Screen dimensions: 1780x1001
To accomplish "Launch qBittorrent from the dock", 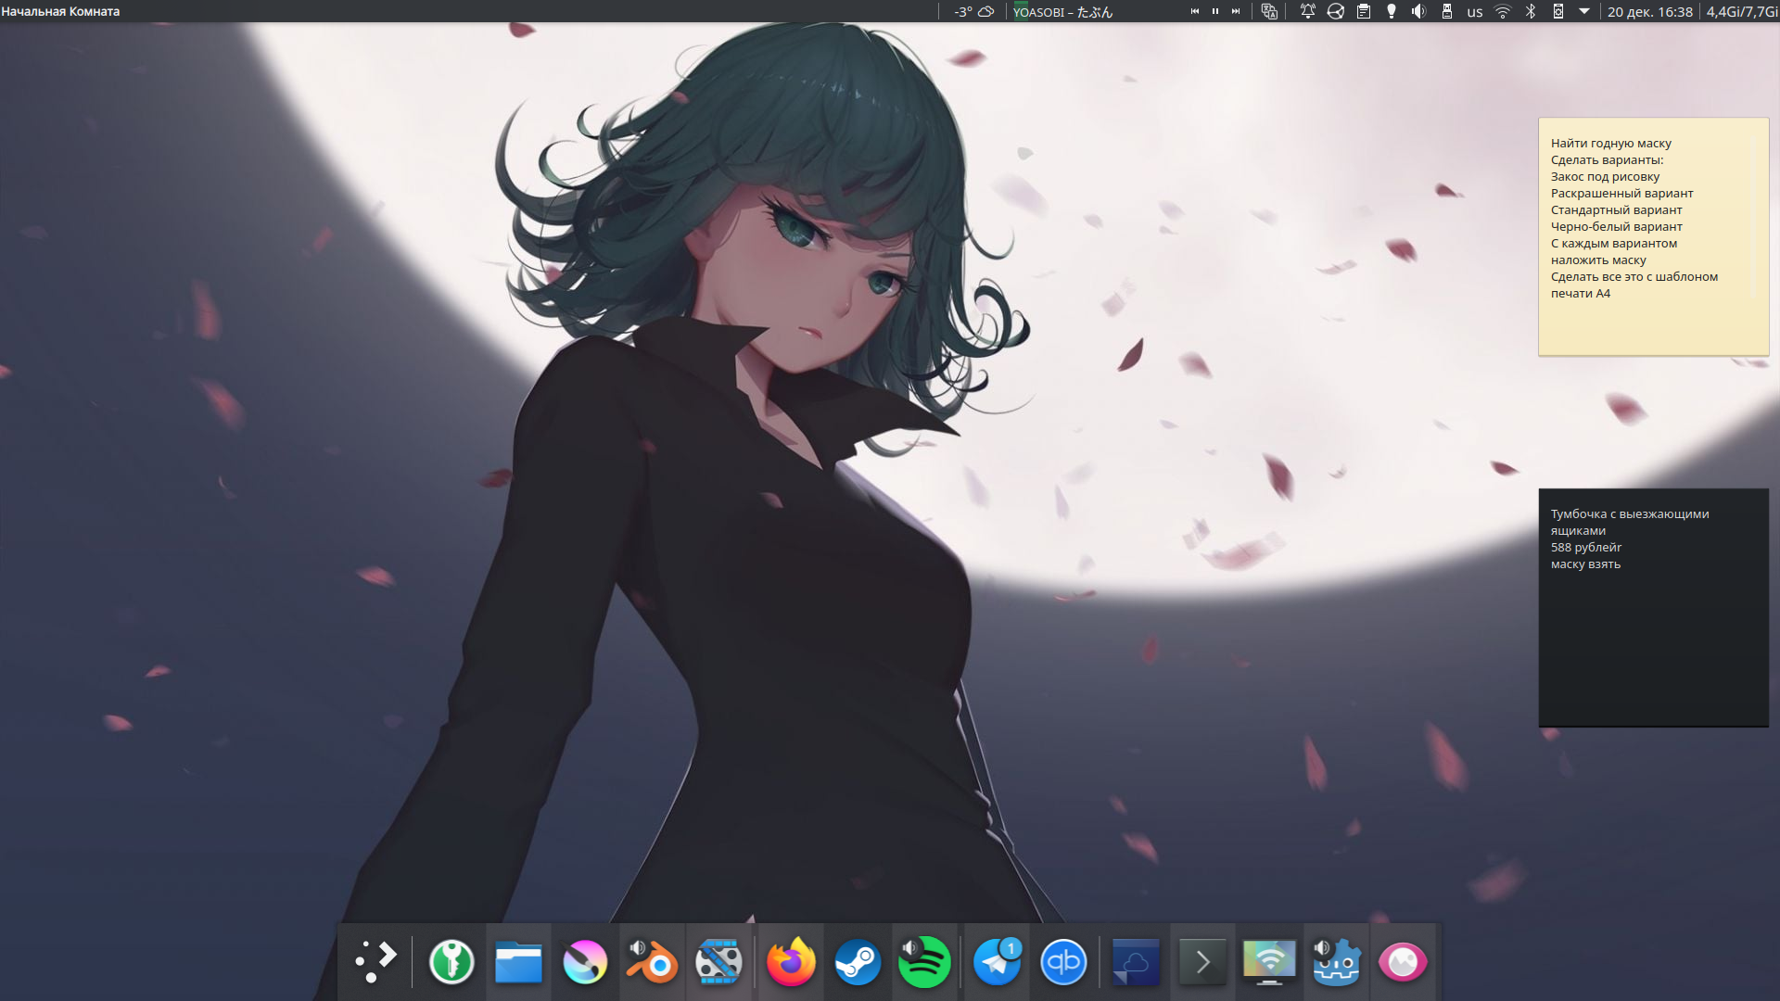I will (x=1063, y=962).
